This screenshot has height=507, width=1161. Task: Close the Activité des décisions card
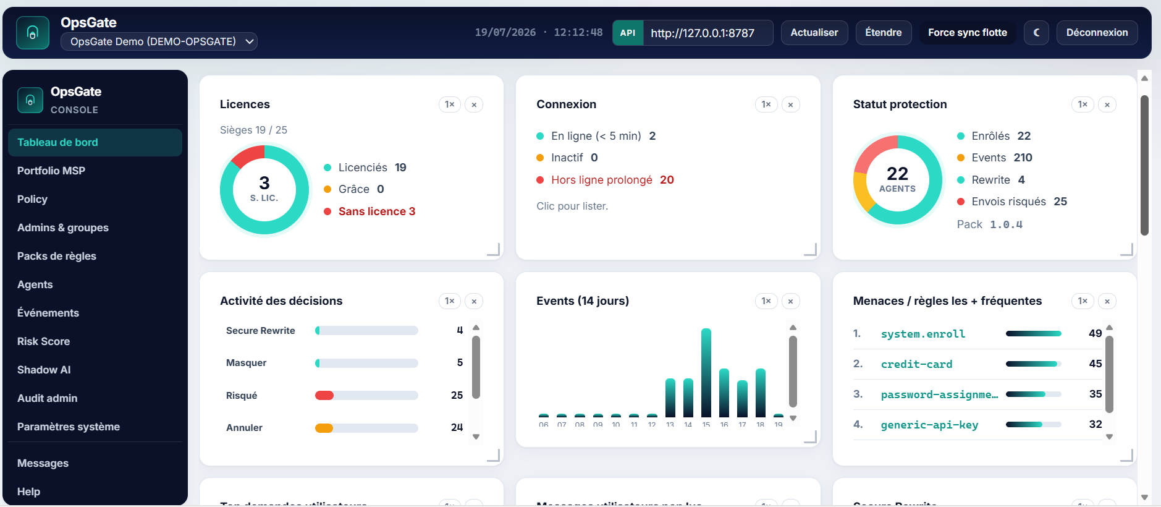point(474,301)
